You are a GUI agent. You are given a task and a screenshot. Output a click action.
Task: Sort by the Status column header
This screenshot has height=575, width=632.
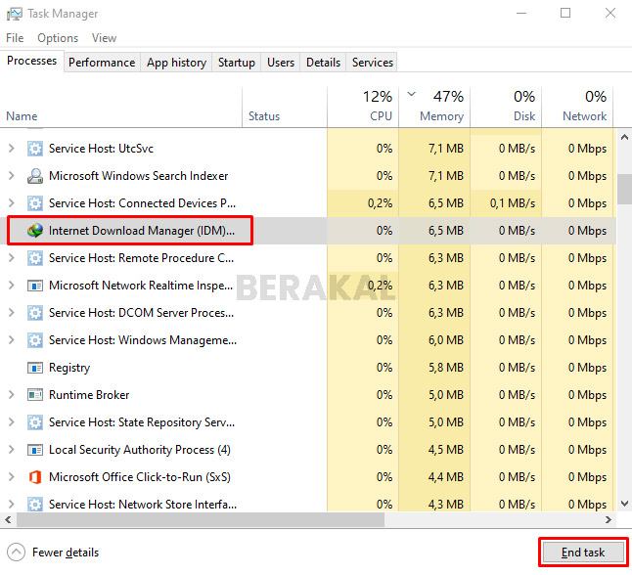pos(285,108)
